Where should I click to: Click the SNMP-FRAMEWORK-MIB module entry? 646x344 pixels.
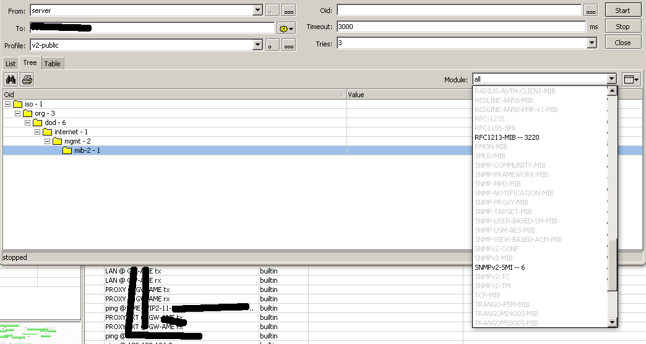point(511,174)
